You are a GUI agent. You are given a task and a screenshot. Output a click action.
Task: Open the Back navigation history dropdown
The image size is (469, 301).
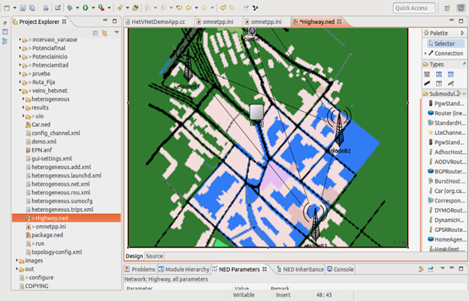coord(196,8)
